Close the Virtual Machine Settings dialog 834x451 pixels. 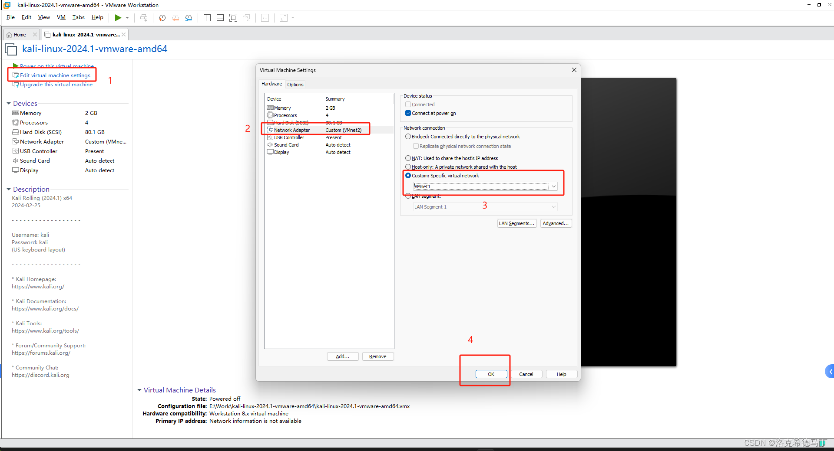click(574, 70)
